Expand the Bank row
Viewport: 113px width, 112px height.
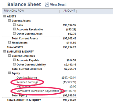14,25
